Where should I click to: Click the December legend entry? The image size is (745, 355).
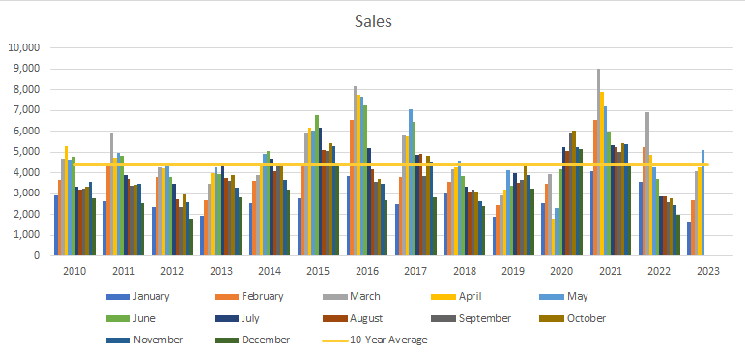[252, 340]
